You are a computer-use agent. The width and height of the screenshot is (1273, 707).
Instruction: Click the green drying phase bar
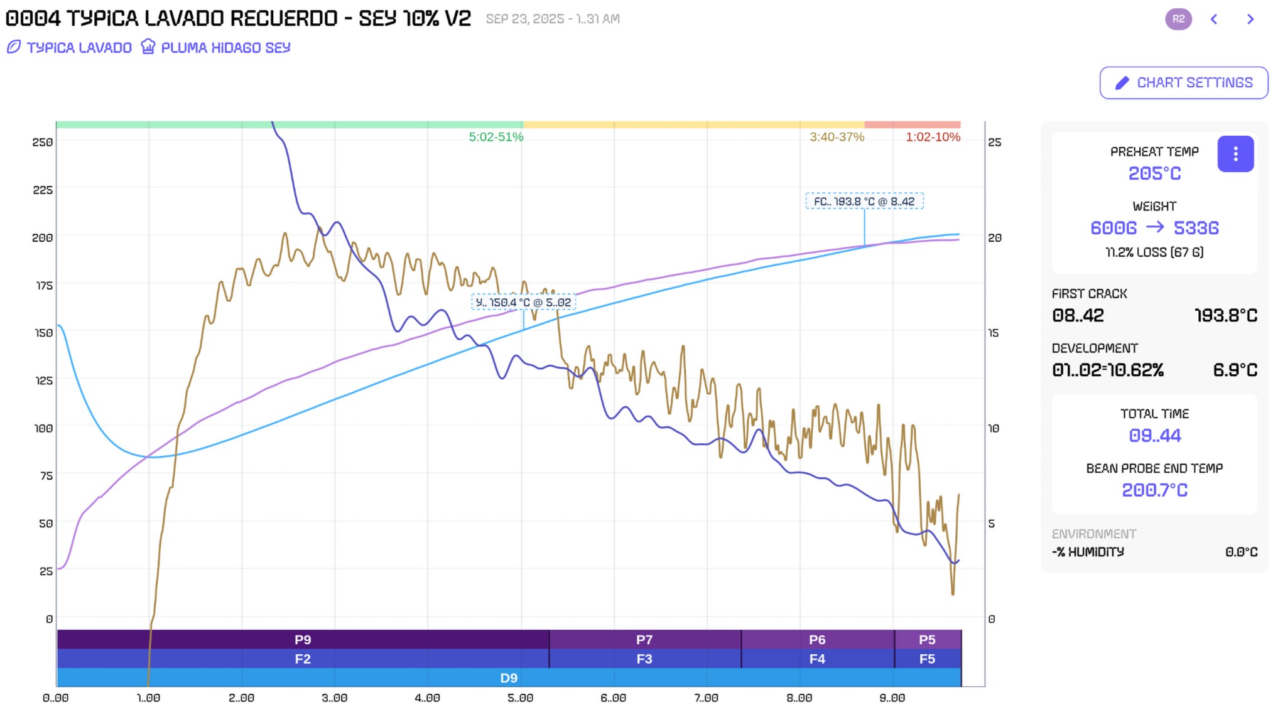289,125
